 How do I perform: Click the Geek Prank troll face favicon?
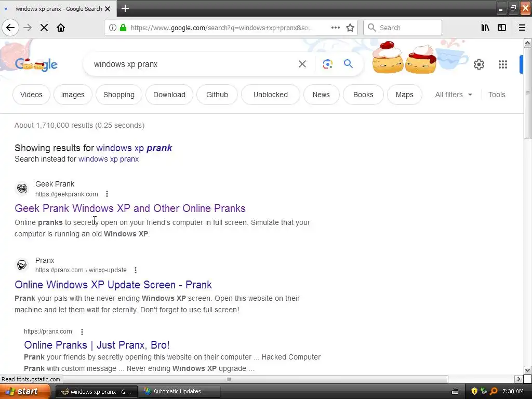[22, 188]
